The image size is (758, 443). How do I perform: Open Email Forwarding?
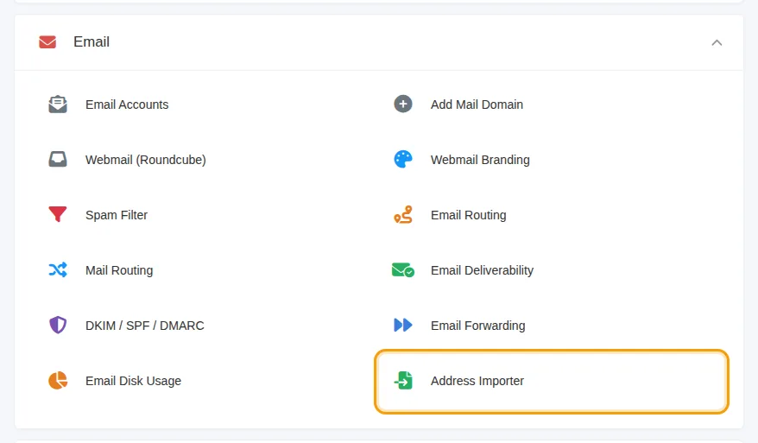477,326
